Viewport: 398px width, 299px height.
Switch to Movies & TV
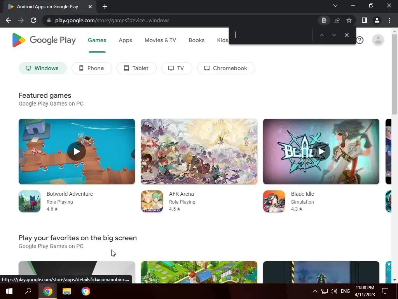160,40
